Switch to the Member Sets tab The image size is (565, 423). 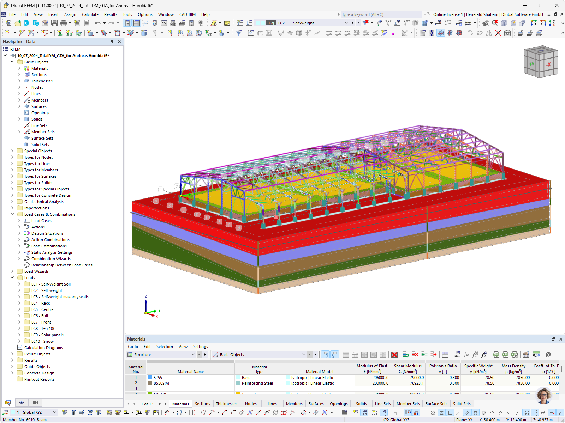pos(408,404)
